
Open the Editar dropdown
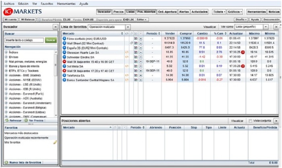pos(142,20)
